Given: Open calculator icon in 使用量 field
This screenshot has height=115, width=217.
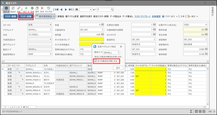Looking at the screenshot, I should click(102, 35).
